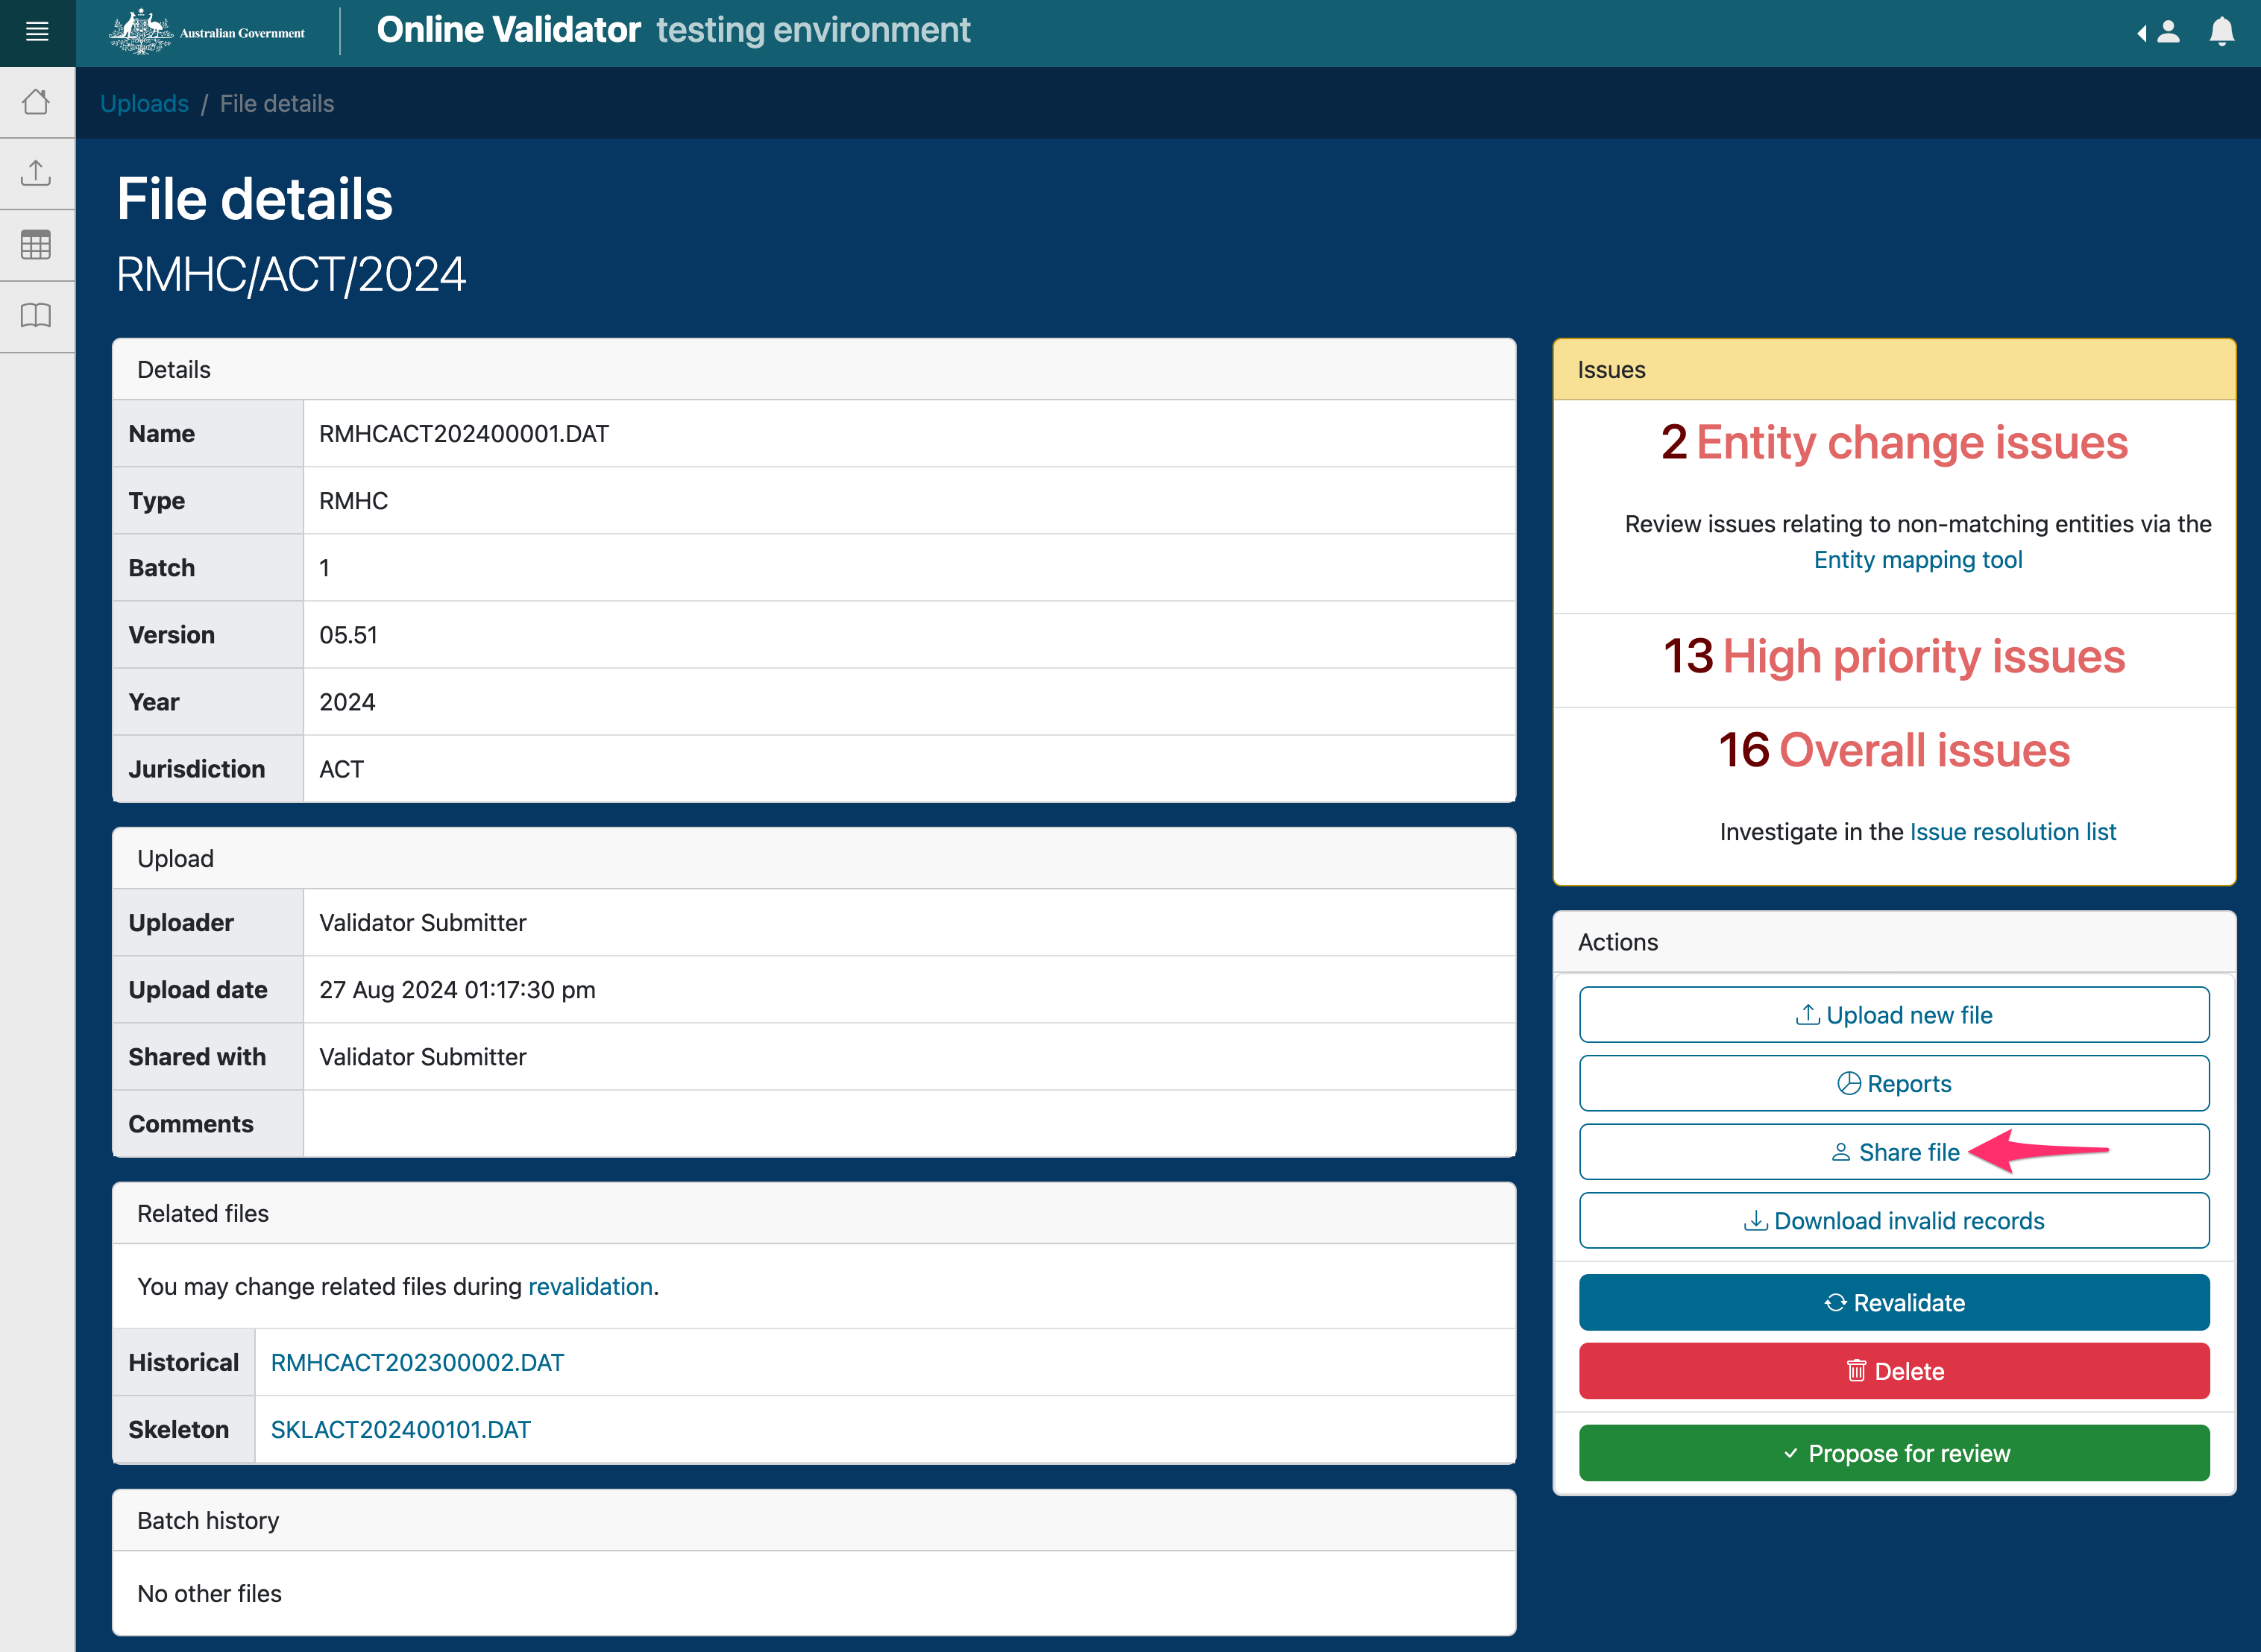Screen dimensions: 2261x1652
Task: Click the notification bell icon
Action: (2221, 32)
